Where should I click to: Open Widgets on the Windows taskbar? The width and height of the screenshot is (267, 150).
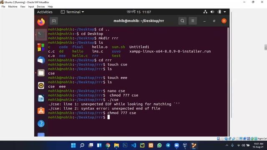pyautogui.click(x=99, y=145)
